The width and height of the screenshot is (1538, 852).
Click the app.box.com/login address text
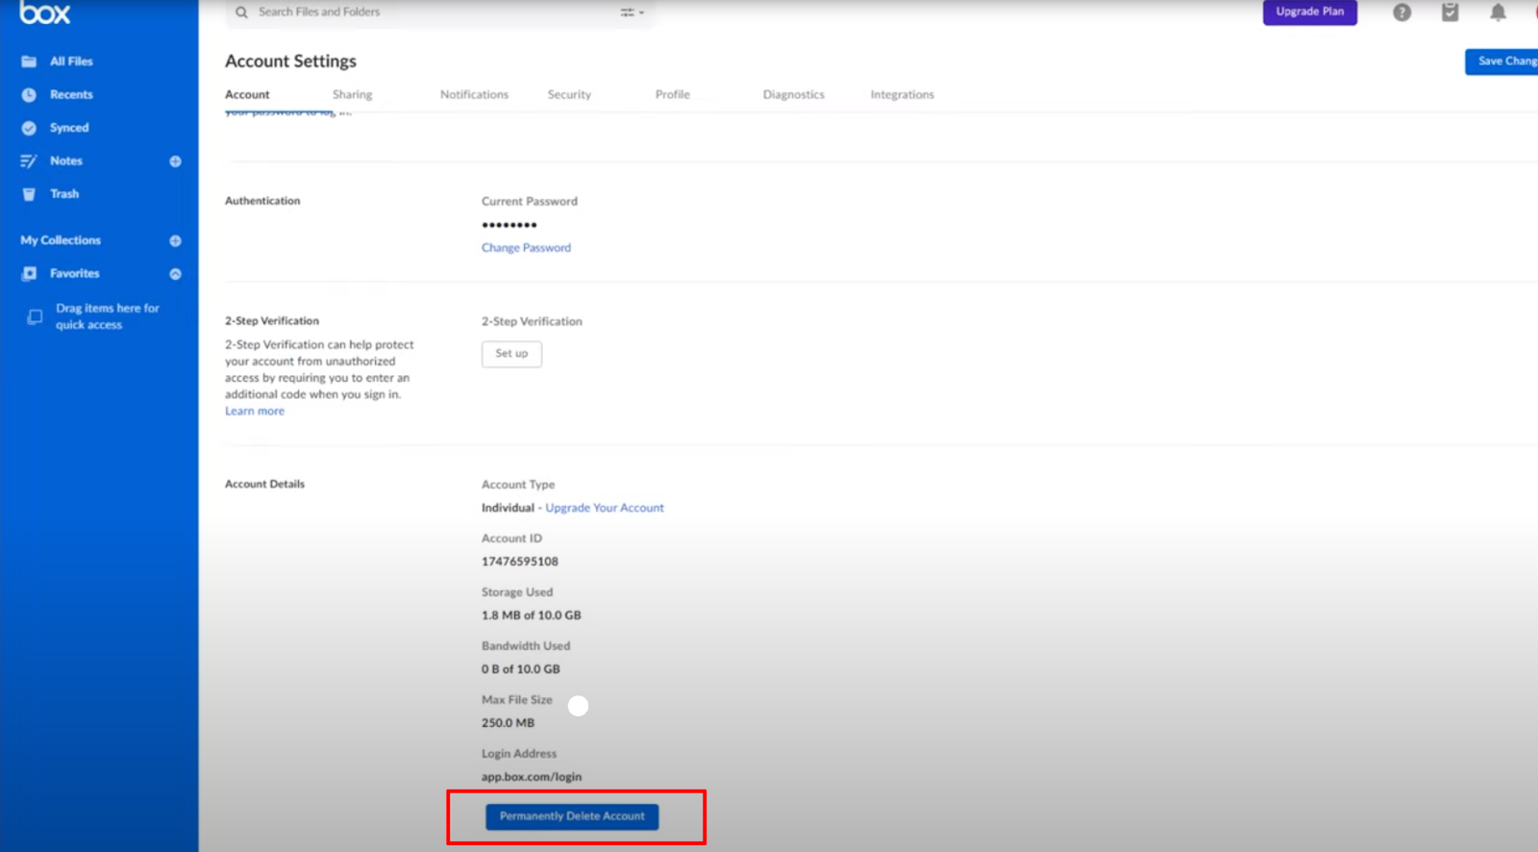click(x=532, y=777)
